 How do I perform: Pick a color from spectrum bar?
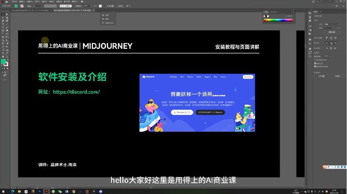(278, 20)
